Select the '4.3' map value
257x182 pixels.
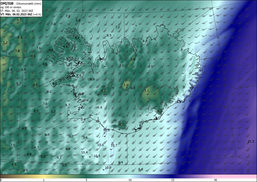160,111
